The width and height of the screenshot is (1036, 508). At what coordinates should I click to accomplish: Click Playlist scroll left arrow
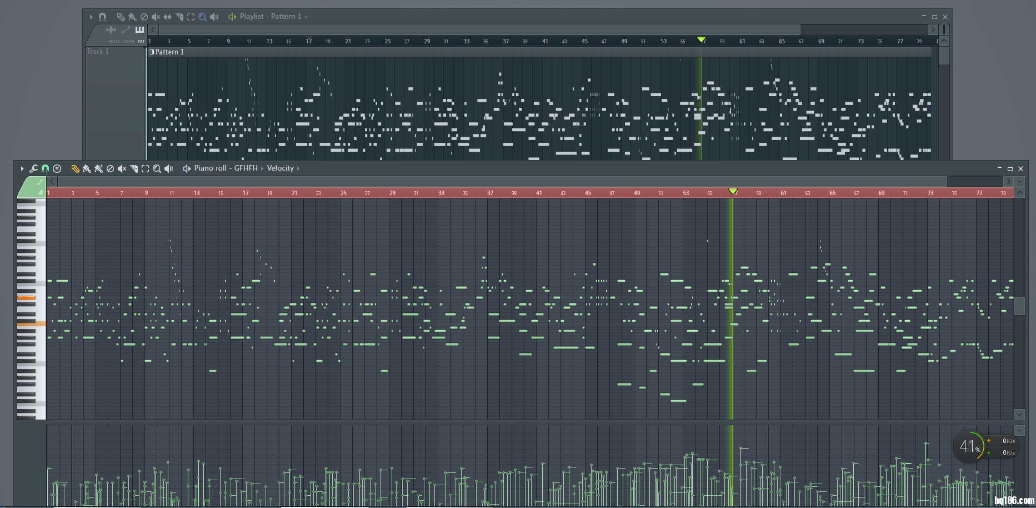coord(153,29)
